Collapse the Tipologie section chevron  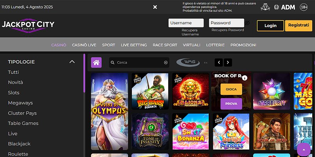pos(72,62)
